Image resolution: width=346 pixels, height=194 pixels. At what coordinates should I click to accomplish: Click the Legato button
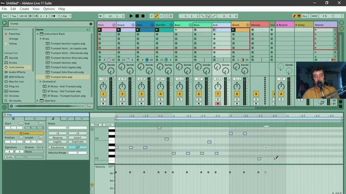click(57, 142)
